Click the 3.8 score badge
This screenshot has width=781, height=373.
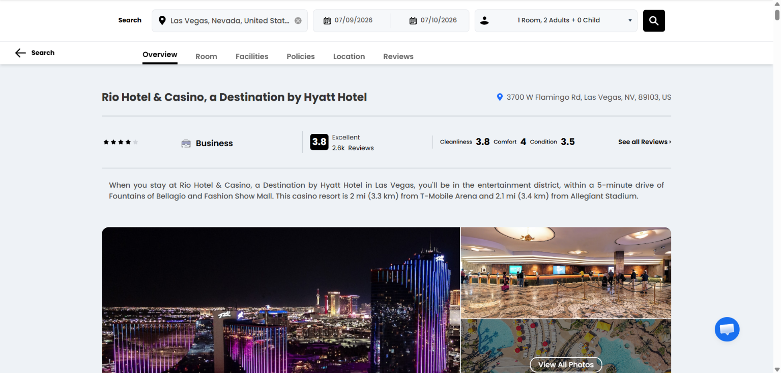319,142
